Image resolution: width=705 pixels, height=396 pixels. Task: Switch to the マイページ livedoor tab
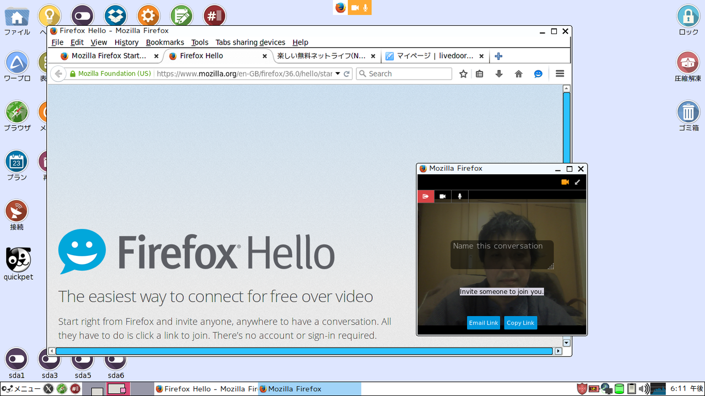click(434, 56)
